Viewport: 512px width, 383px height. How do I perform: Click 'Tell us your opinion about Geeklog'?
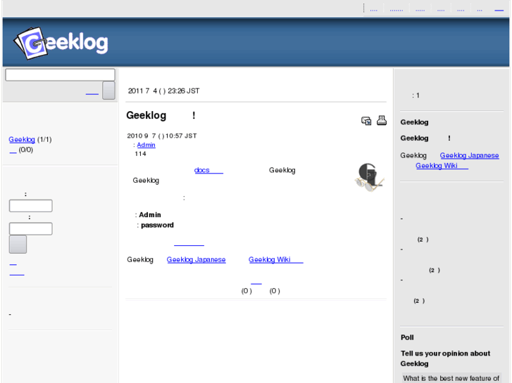(x=445, y=358)
